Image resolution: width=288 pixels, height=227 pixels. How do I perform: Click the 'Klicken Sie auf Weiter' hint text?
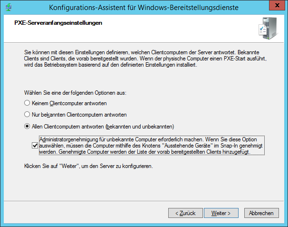(x=88, y=167)
